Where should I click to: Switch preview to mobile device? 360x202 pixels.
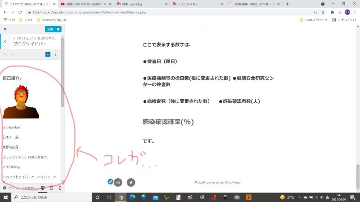coord(60,188)
